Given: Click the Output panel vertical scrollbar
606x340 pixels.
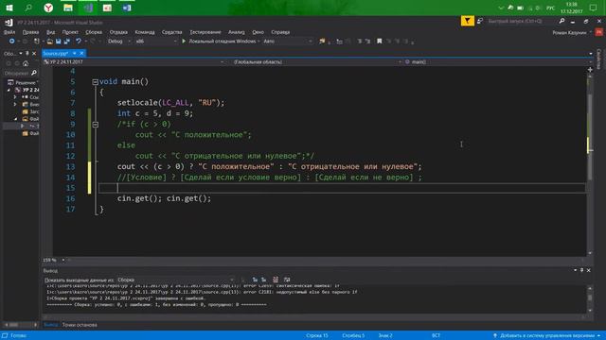Looking at the screenshot, I should (x=590, y=298).
